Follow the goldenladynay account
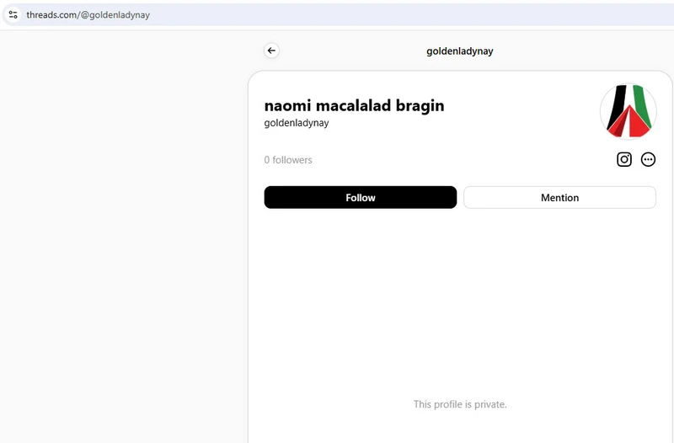The width and height of the screenshot is (674, 443). pos(361,198)
